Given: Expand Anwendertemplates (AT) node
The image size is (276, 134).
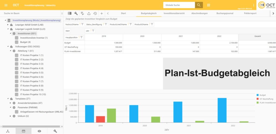Looking at the screenshot, I should point(11,103).
